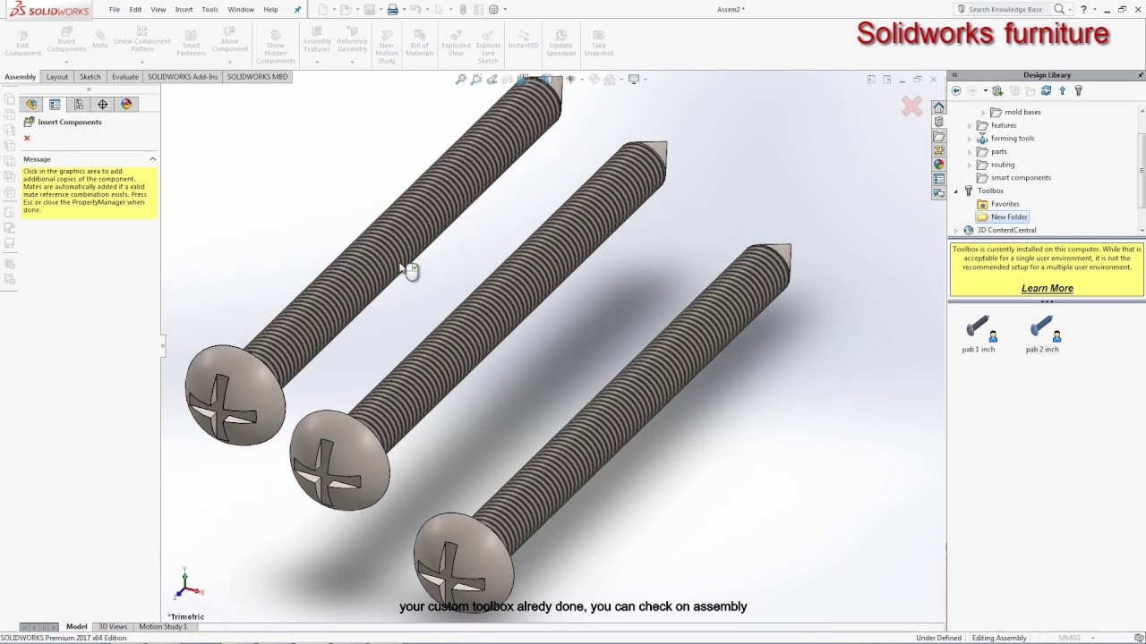Viewport: 1146px width, 644px height.
Task: Open the DimXpertManager crosshair tab icon
Action: coord(102,105)
